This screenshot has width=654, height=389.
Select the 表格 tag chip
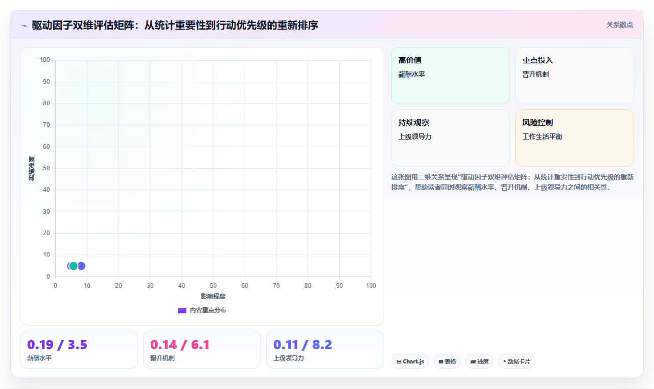[x=447, y=361]
